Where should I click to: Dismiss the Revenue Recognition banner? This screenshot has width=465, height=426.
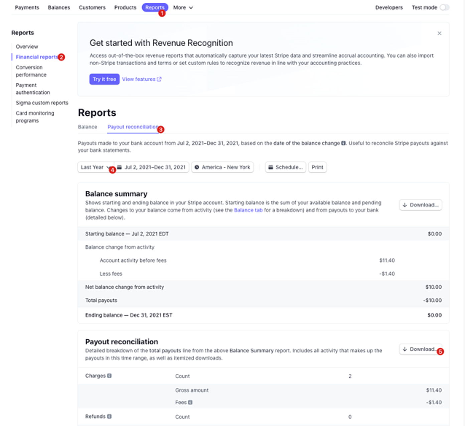coord(439,33)
